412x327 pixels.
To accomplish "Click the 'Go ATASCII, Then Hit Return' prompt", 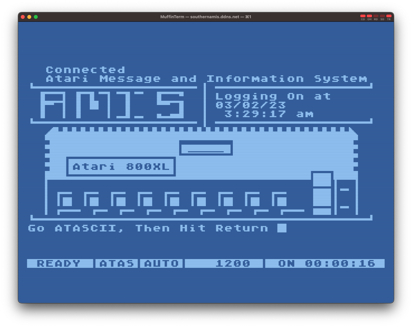I will pos(148,228).
